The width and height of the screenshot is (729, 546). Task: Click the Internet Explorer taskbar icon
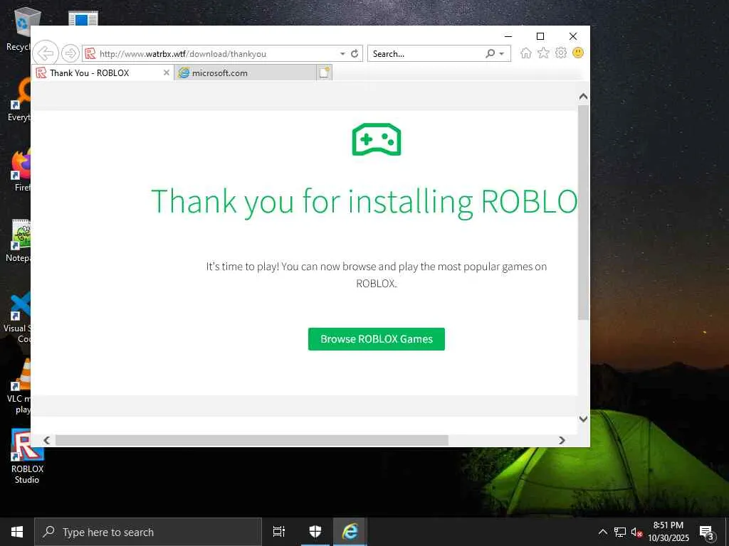pyautogui.click(x=350, y=532)
